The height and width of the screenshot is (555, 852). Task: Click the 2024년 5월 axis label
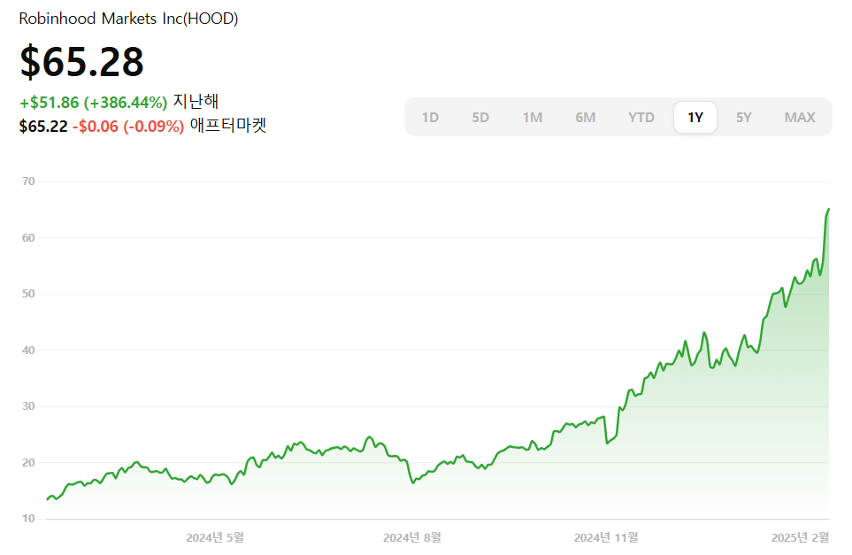pos(215,537)
